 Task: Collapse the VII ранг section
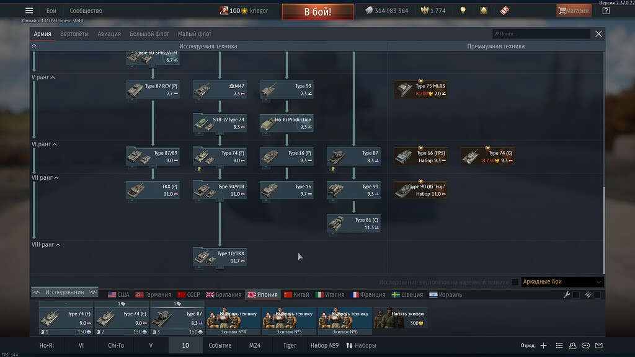pyautogui.click(x=45, y=178)
